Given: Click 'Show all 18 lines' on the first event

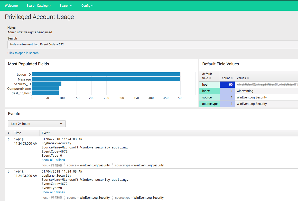Looking at the screenshot, I should (x=53, y=160).
